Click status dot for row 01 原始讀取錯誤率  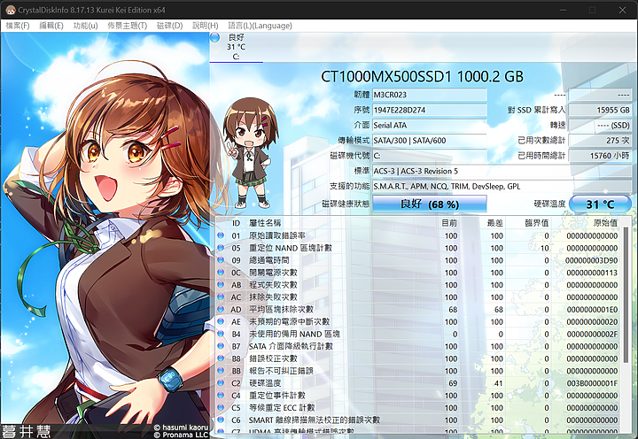[221, 235]
